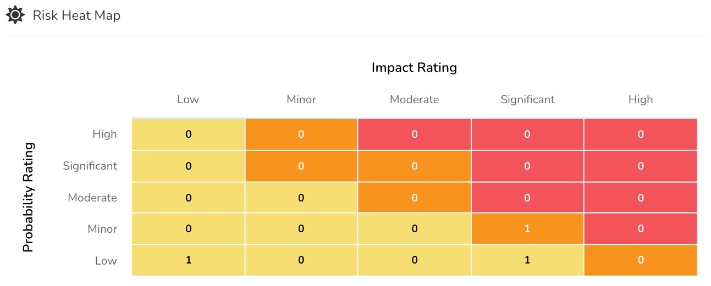This screenshot has width=711, height=286.
Task: Open the Risk Heat Map title
Action: coord(76,15)
